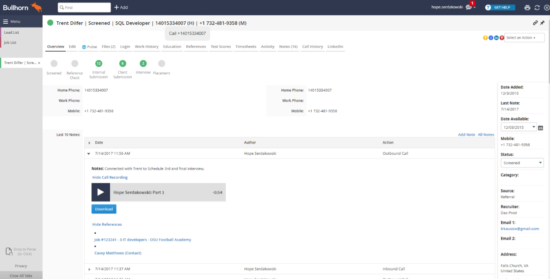This screenshot has height=279, width=550.
Task: Play the Hope Serdakowski Part 1 recording
Action: point(101,192)
